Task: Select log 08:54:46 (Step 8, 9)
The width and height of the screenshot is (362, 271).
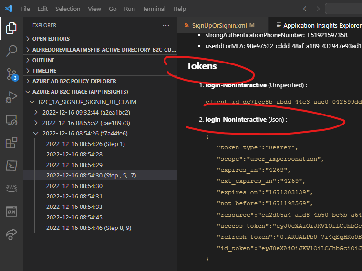Action: 100,228
